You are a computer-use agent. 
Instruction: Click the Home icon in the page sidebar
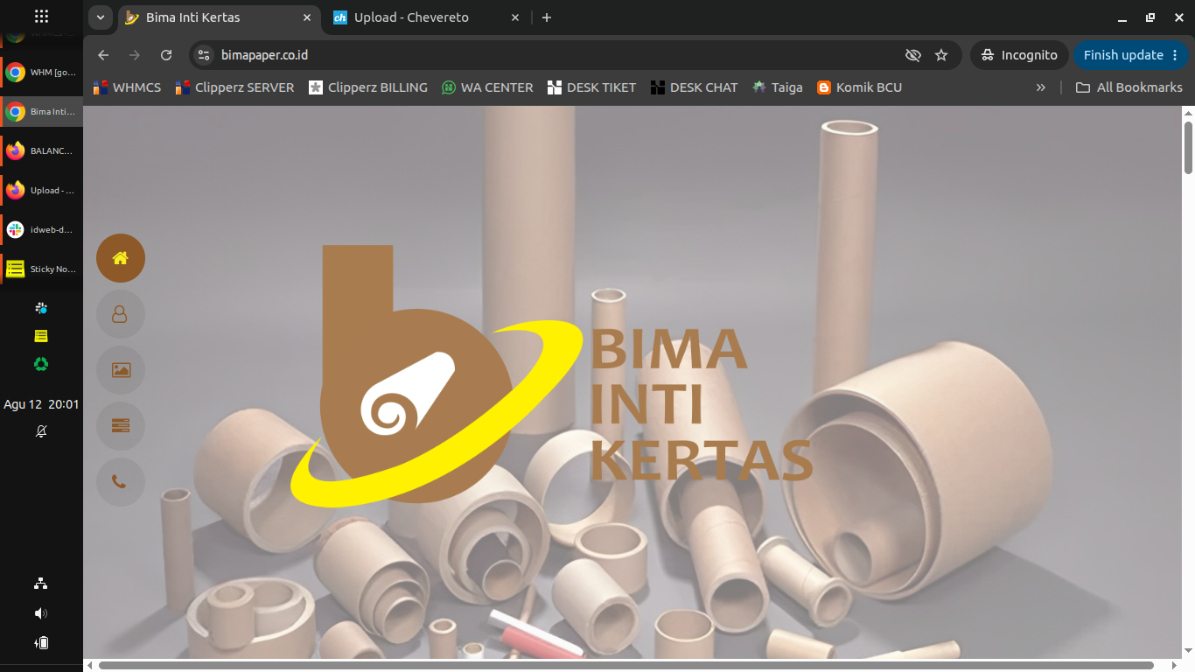121,258
